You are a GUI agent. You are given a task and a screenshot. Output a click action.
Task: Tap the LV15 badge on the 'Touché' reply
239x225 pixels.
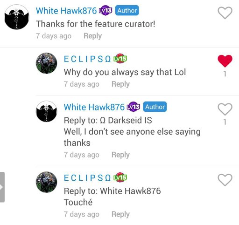120,177
